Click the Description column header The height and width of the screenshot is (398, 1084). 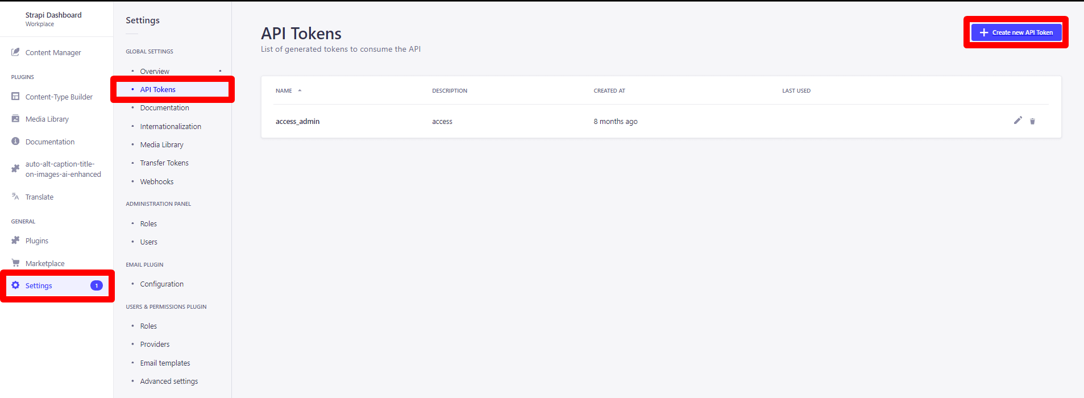pyautogui.click(x=450, y=90)
